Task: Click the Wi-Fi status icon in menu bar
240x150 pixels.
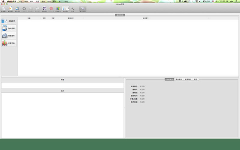Action: click(x=196, y=1)
